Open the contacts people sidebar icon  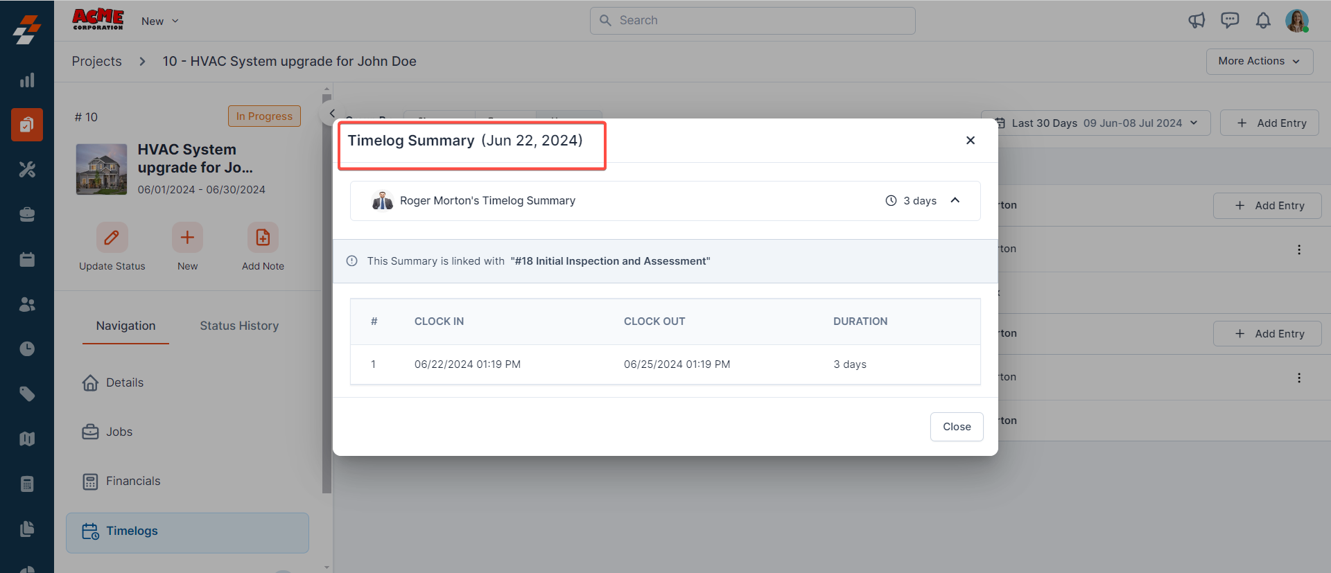tap(27, 304)
